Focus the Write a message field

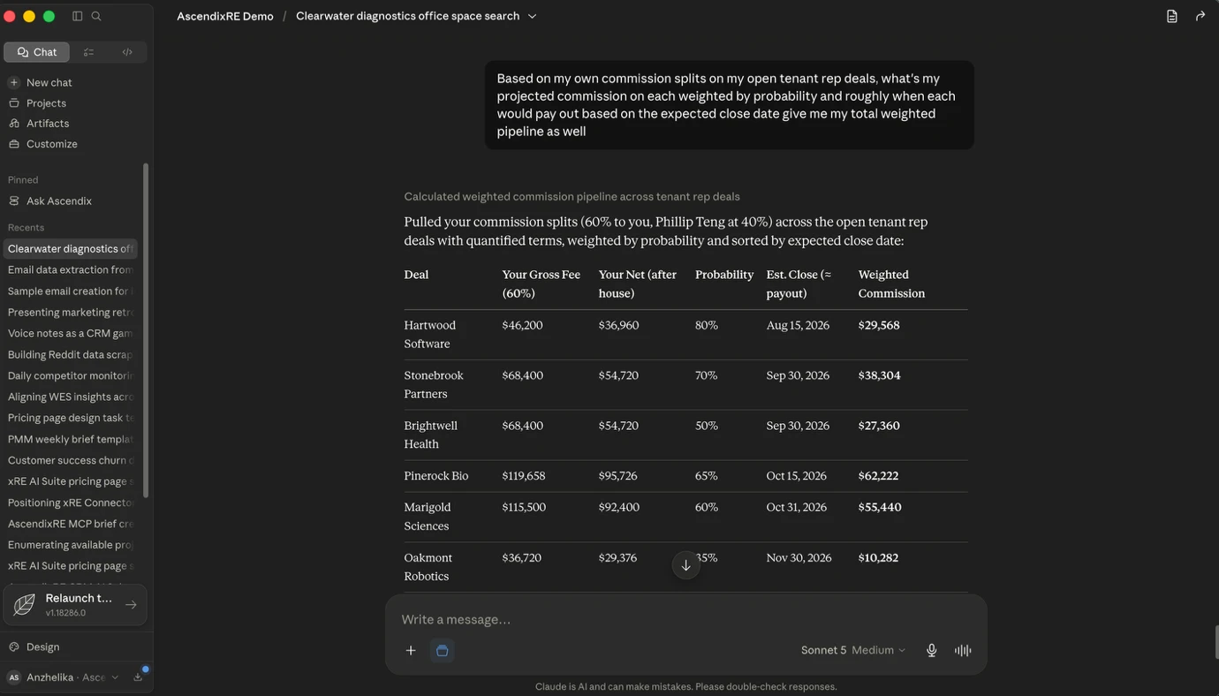click(685, 619)
